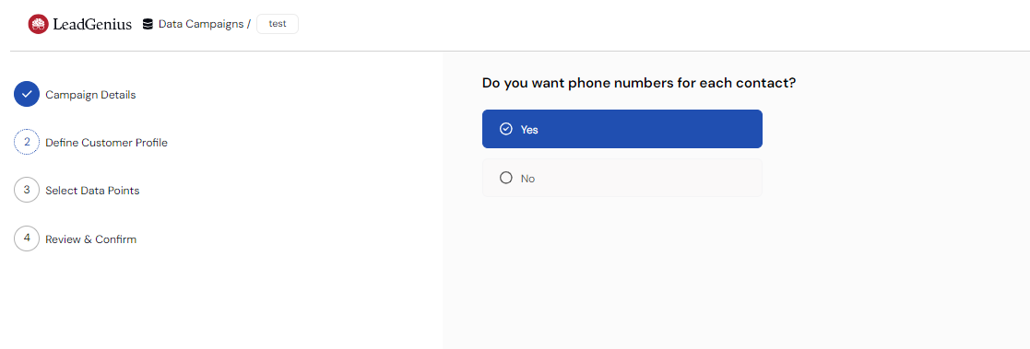This screenshot has height=349, width=1030.
Task: Go to Select Data Points step
Action: click(92, 191)
